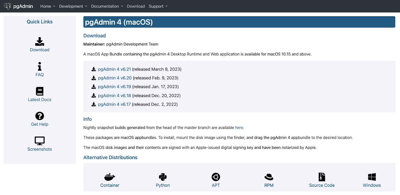The height and width of the screenshot is (195, 400).
Task: Click the pgAdmin elephant logo icon
Action: coord(7,6)
